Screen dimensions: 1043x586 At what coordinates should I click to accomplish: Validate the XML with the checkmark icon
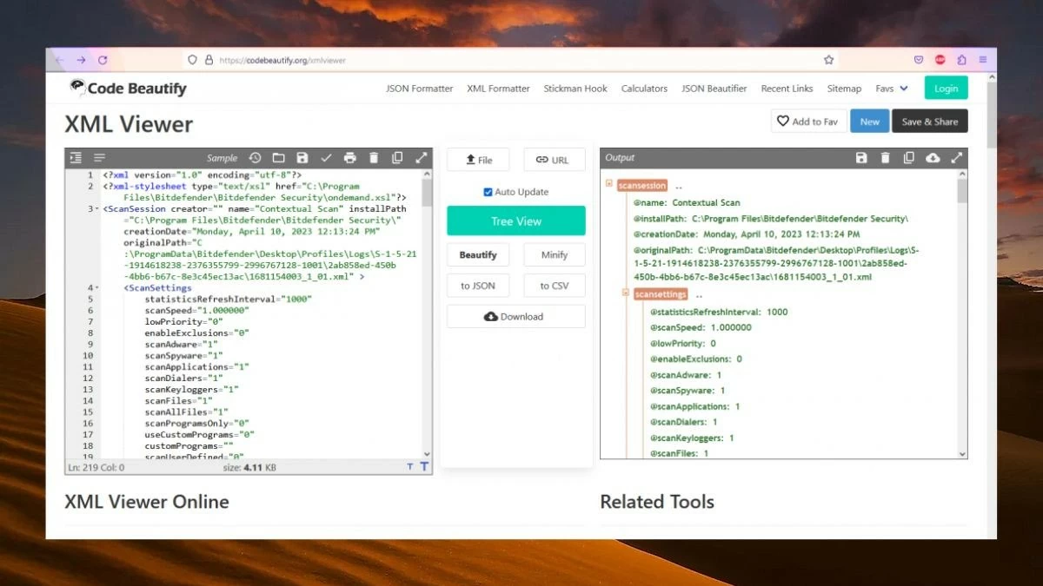click(327, 157)
